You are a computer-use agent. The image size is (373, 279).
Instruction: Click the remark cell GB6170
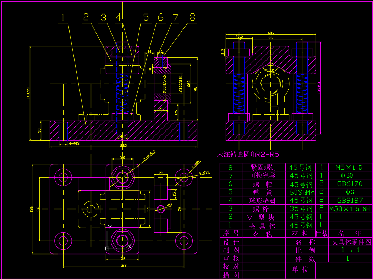(x=350, y=184)
